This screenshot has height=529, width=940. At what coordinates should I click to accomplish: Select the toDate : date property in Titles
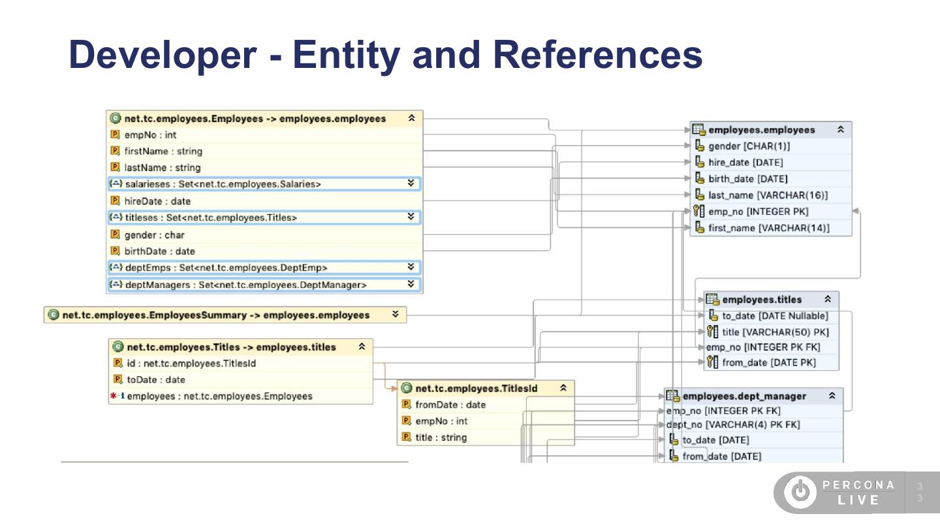156,380
